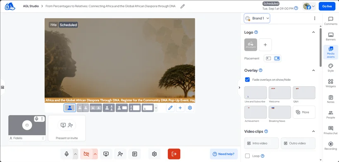Select the streamyard logo thumbnail
This screenshot has height=162, width=339.
point(251,45)
